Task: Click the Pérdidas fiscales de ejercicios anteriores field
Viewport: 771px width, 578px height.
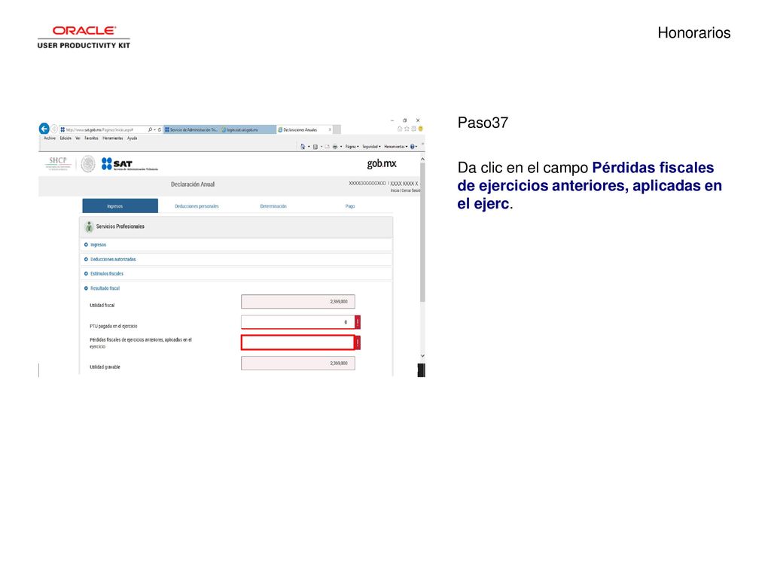Action: 298,342
